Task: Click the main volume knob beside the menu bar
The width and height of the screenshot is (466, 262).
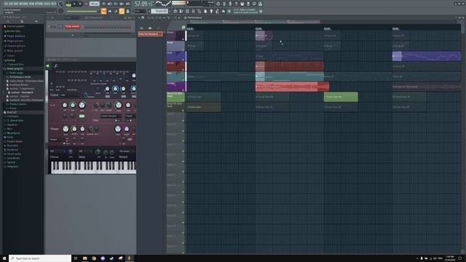Action: tap(60, 4)
